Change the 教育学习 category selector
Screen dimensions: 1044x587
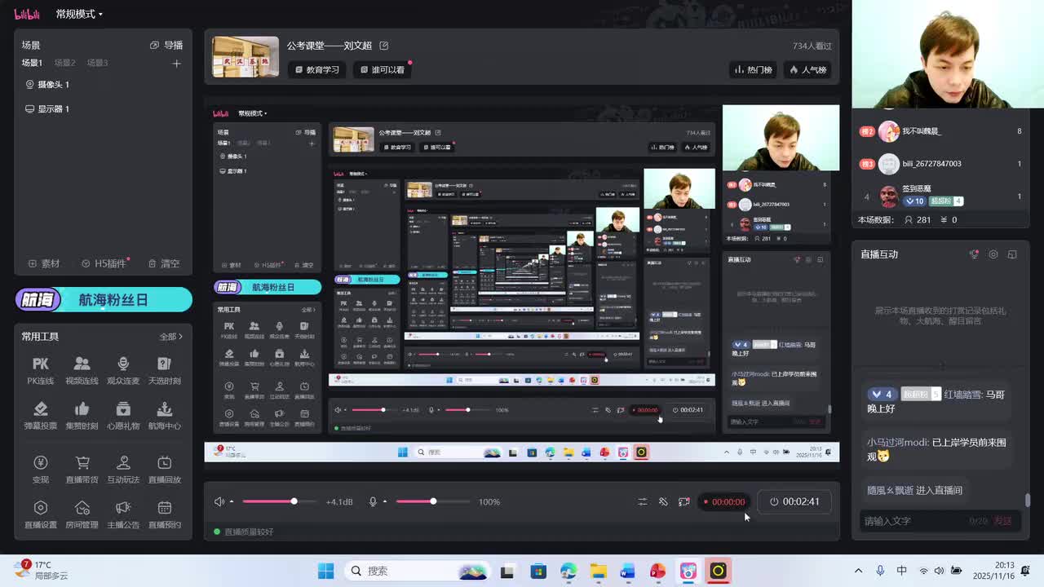(317, 70)
